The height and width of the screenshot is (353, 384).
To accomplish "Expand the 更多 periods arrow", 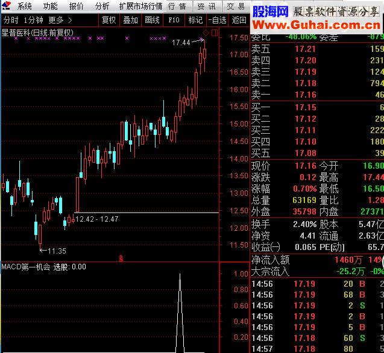I will [70, 20].
